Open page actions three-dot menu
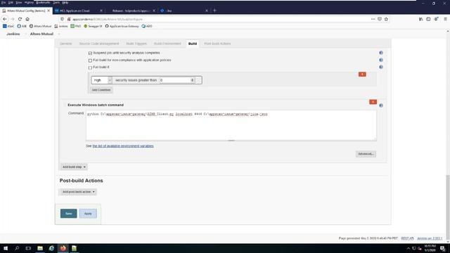 [x=373, y=19]
